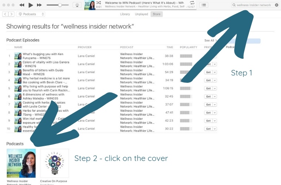Open episode artwork for What's bugging you
The width and height of the screenshot is (281, 185).
[18, 56]
